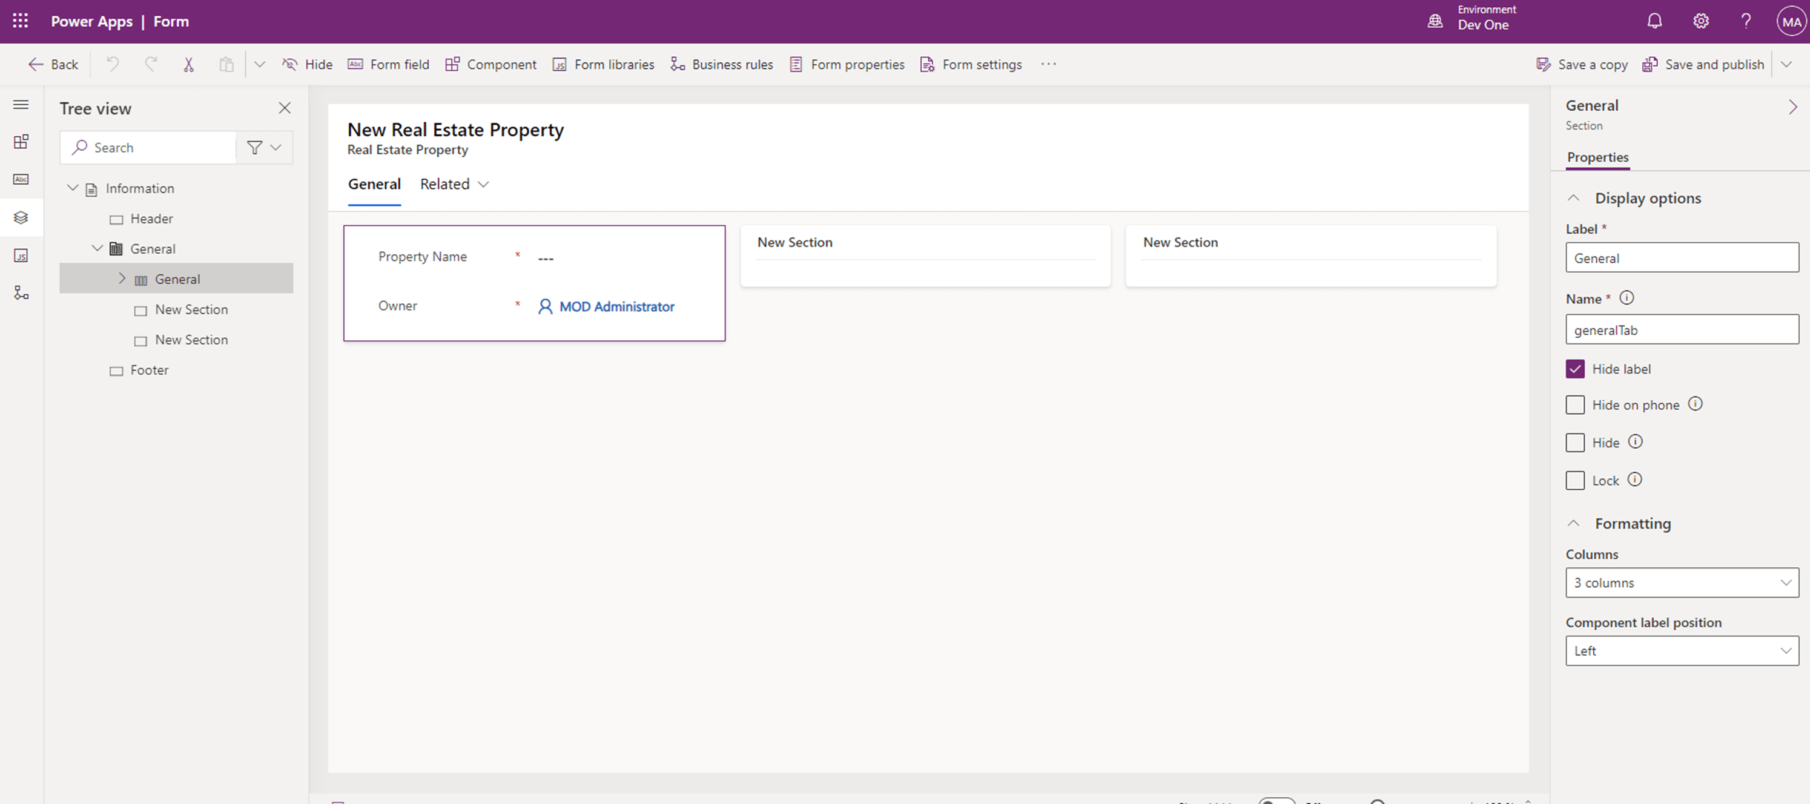Click inside the Name field containing generalTab
Image resolution: width=1810 pixels, height=804 pixels.
tap(1682, 329)
